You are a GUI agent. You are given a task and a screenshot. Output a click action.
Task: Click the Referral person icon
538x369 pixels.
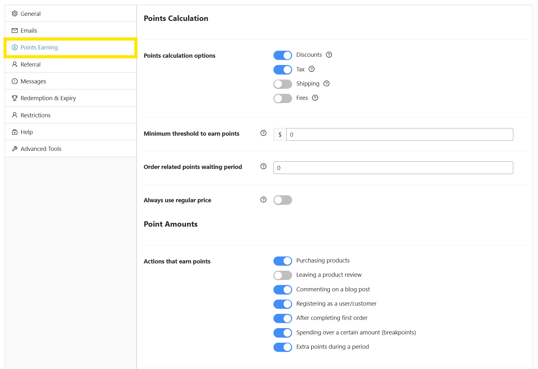[15, 64]
